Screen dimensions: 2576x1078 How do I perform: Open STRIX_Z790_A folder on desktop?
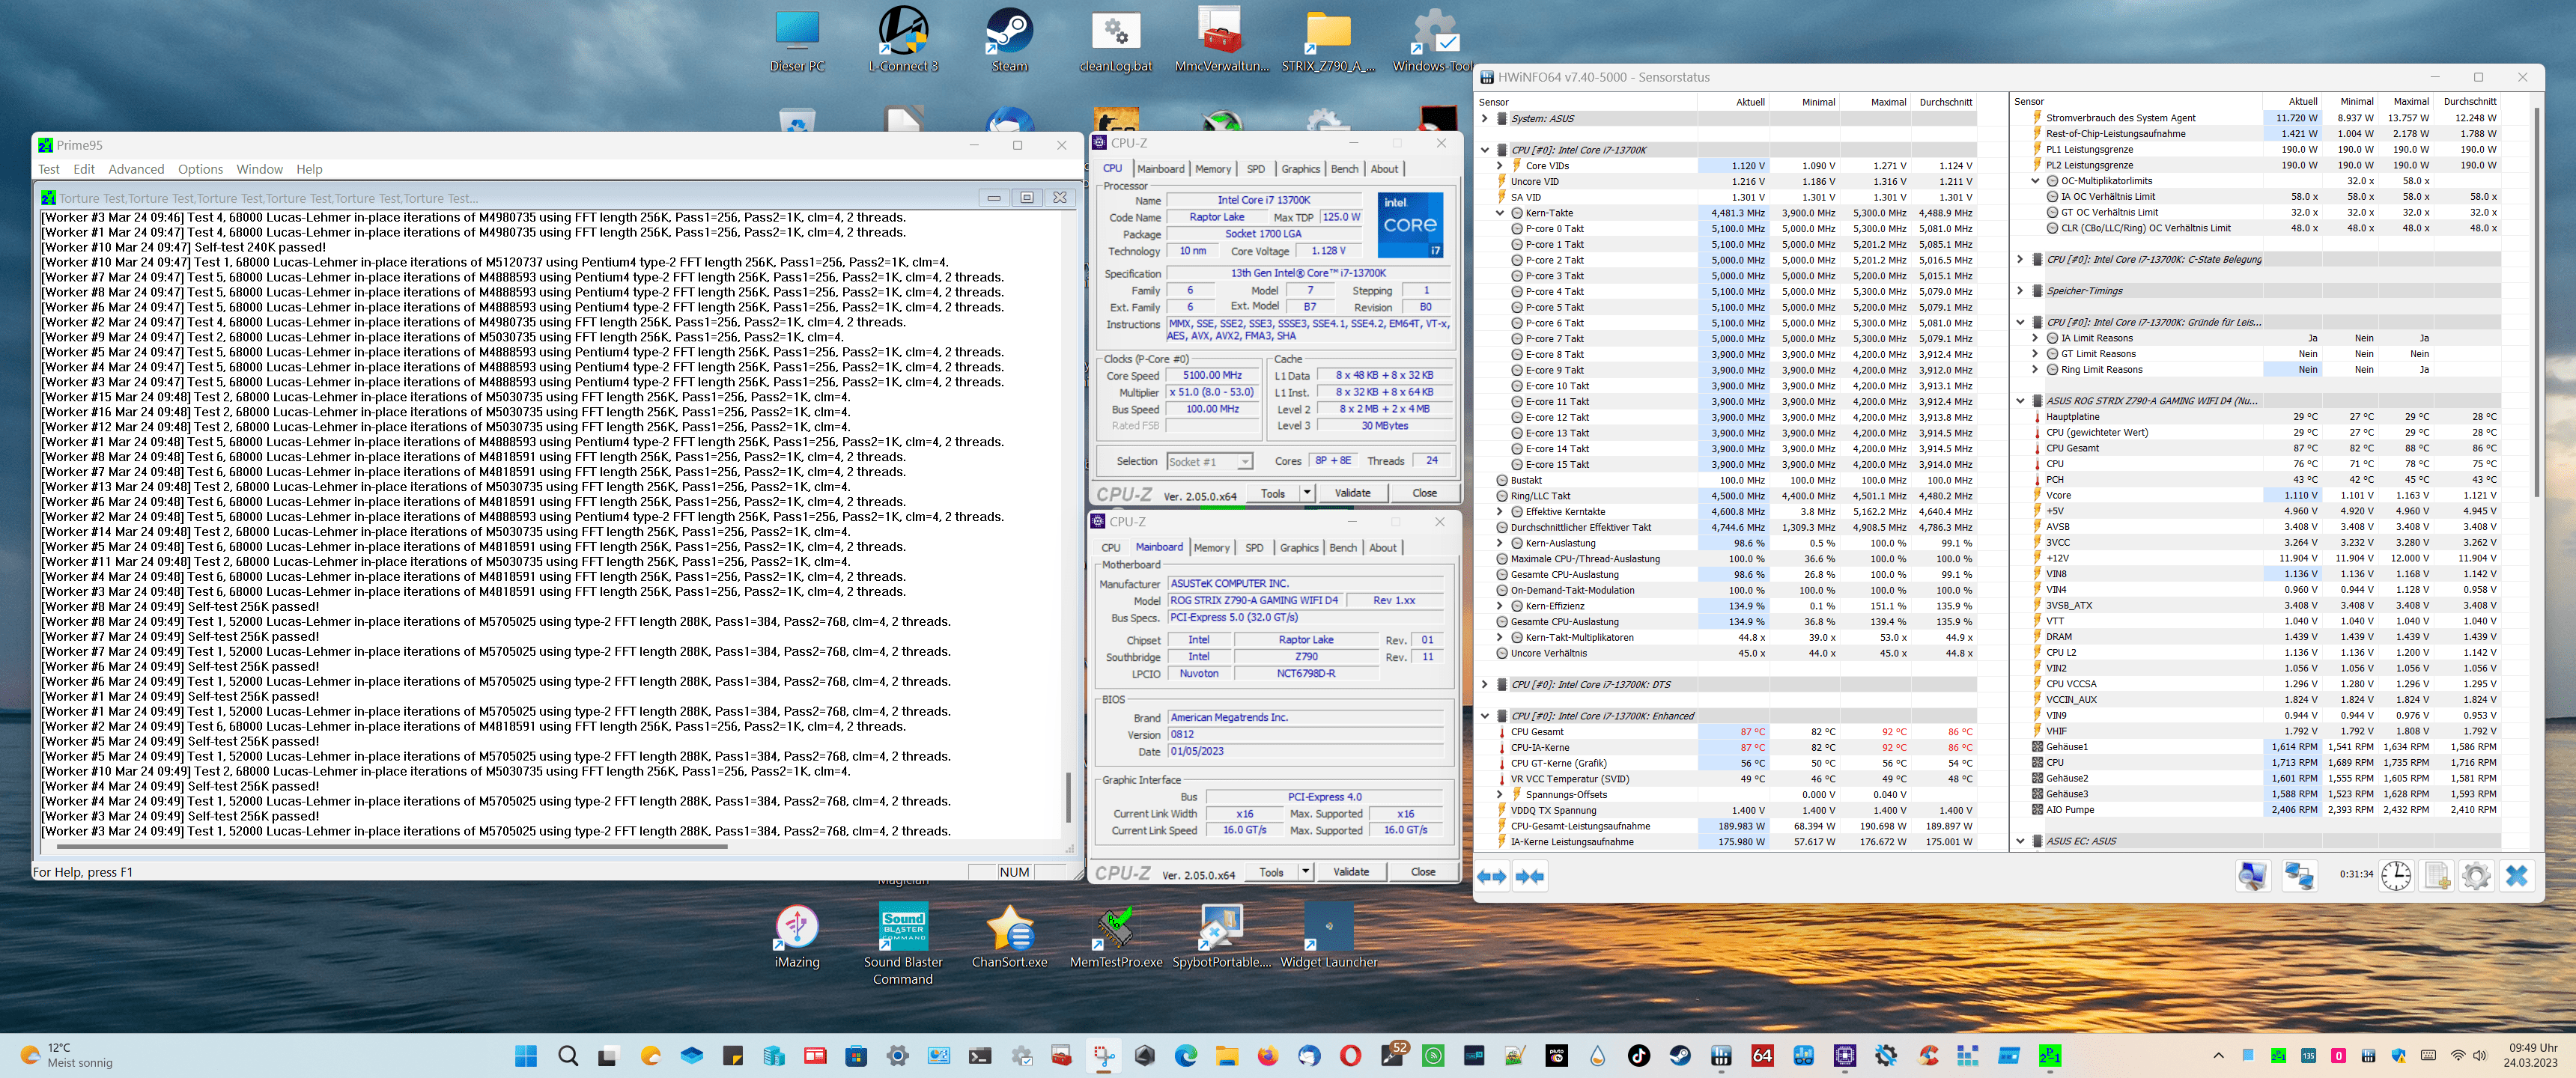coord(1329,40)
